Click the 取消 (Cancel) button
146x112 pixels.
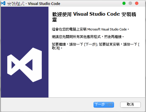point(130,105)
